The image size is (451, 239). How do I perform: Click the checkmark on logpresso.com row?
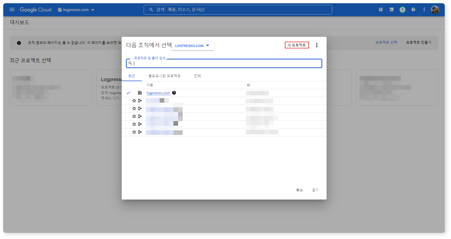click(x=128, y=93)
